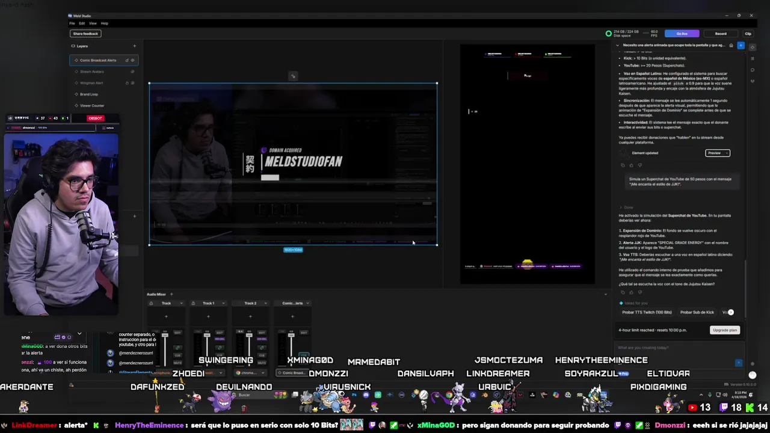The height and width of the screenshot is (433, 770).
Task: Open the chat bubble icon in the right sidebar
Action: point(752,70)
